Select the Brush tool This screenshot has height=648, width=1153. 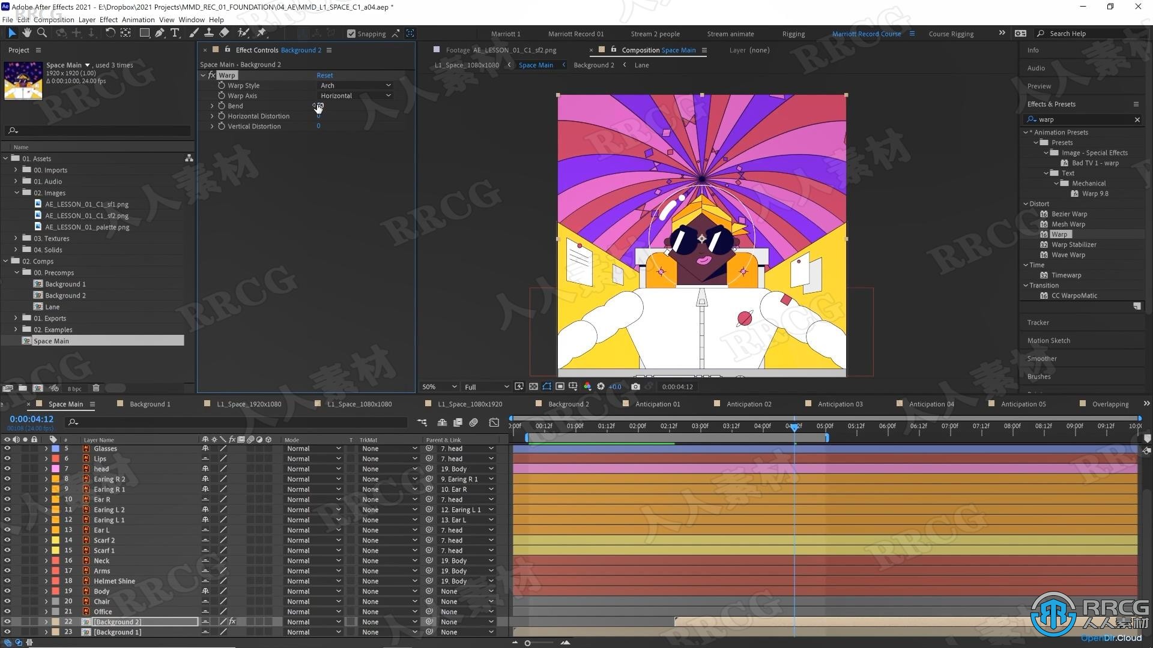[x=194, y=33]
